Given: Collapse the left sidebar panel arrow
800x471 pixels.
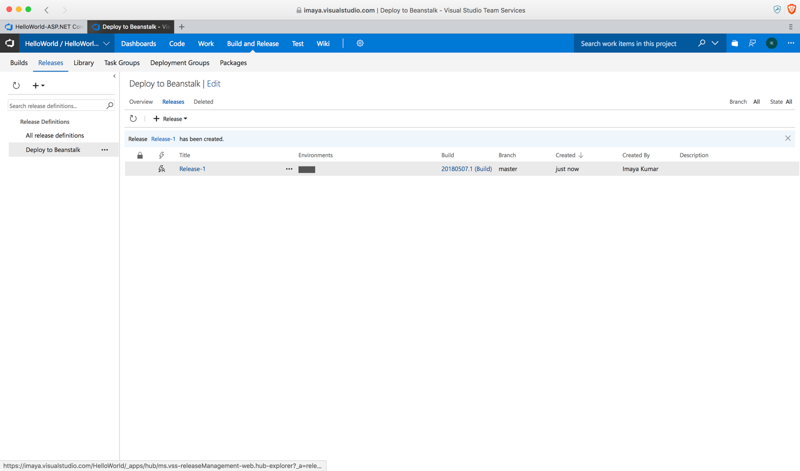Looking at the screenshot, I should tap(114, 76).
